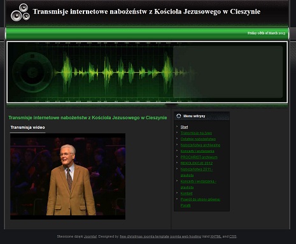Open Kontakt page link

[187, 194]
